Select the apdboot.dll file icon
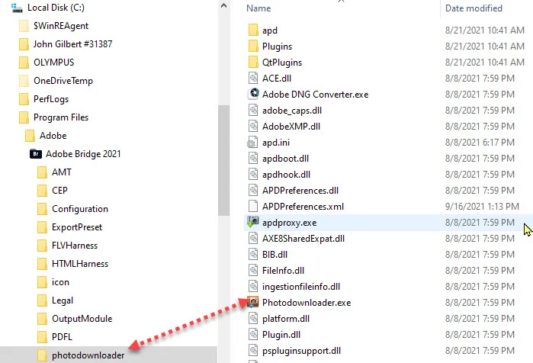This screenshot has height=363, width=533. coord(253,159)
